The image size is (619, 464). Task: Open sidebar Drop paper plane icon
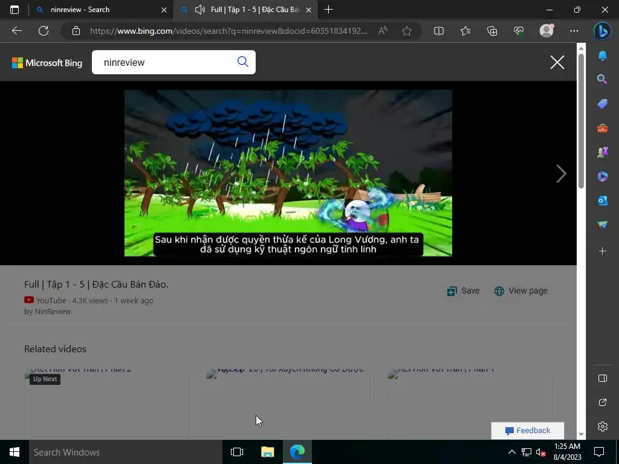[x=603, y=225]
